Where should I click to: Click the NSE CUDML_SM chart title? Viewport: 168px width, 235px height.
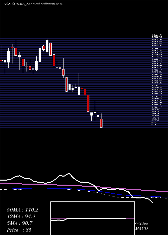(x=17, y=4)
